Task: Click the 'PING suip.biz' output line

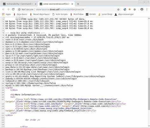Action: click(50, 19)
